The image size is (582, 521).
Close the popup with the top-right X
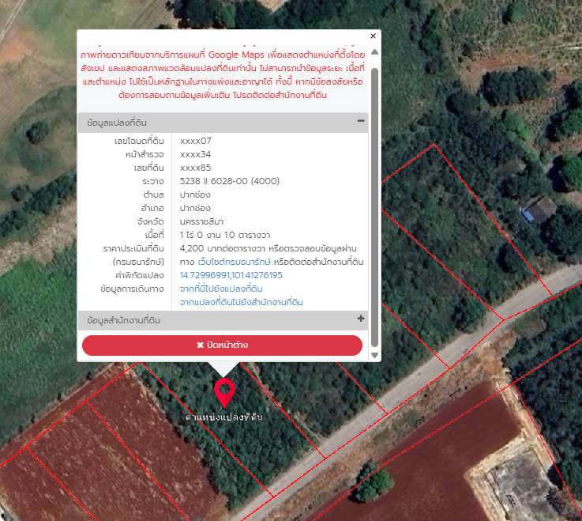pyautogui.click(x=374, y=36)
